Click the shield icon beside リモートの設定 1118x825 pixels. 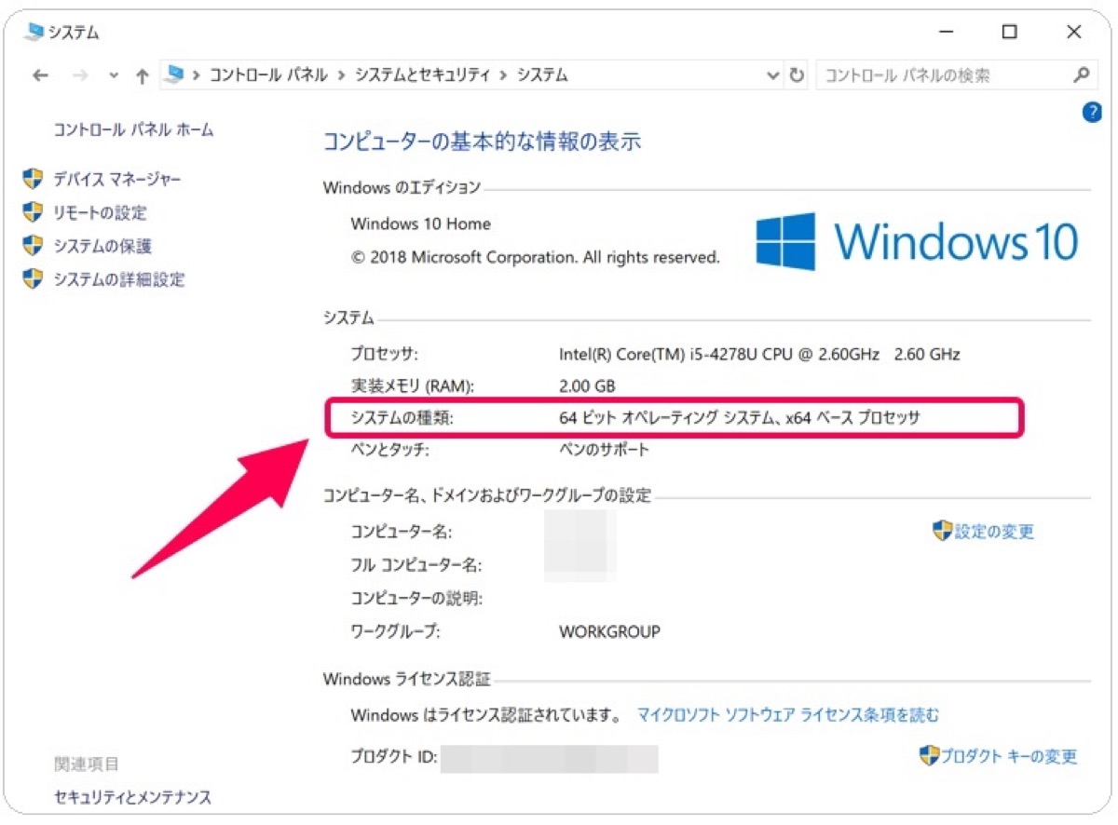(34, 212)
